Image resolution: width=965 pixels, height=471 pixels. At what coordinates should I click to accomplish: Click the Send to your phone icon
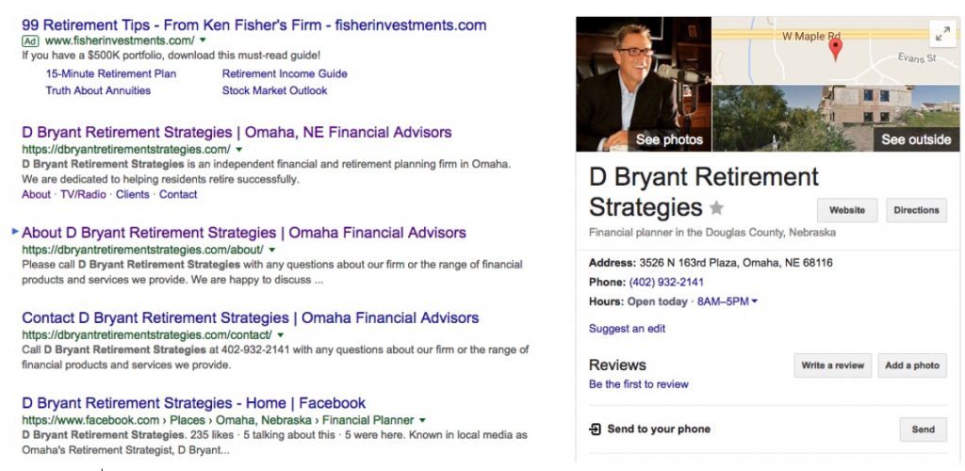(595, 430)
